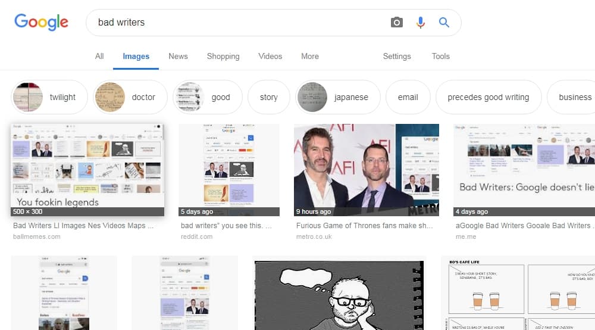Click the '9 hours ago' label

(314, 211)
